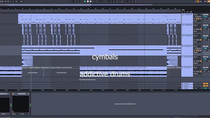Click the folder icon under Set
The height and width of the screenshot is (118, 210).
[191, 12]
